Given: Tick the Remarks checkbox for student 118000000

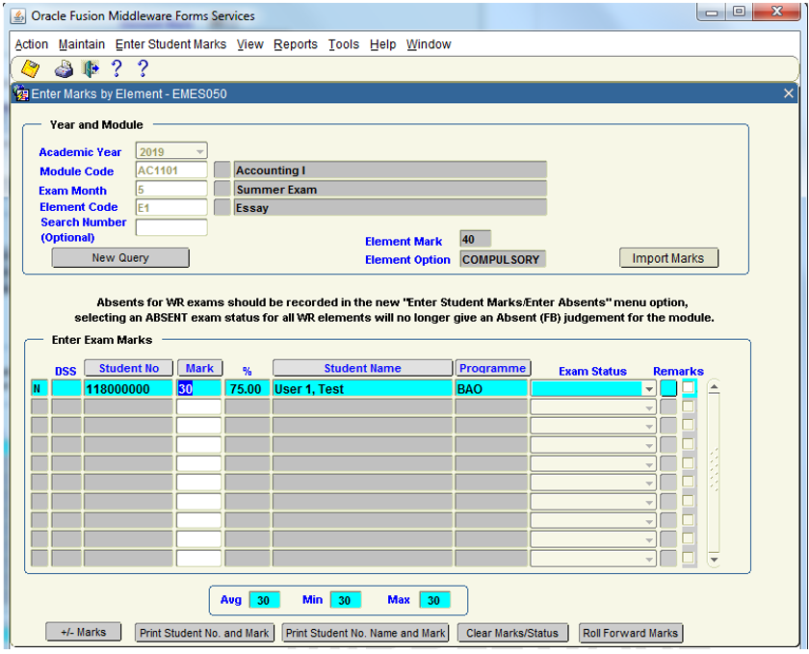Looking at the screenshot, I should 689,388.
